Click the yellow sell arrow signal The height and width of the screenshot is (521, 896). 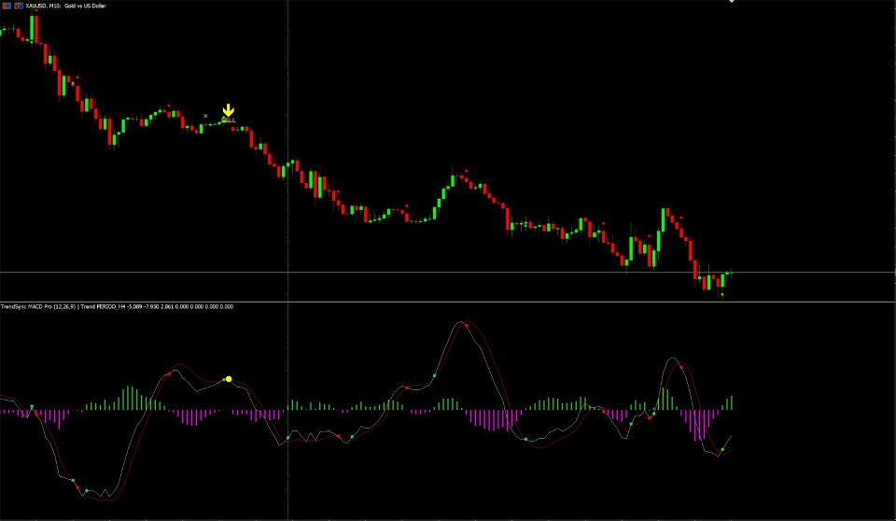pos(228,110)
